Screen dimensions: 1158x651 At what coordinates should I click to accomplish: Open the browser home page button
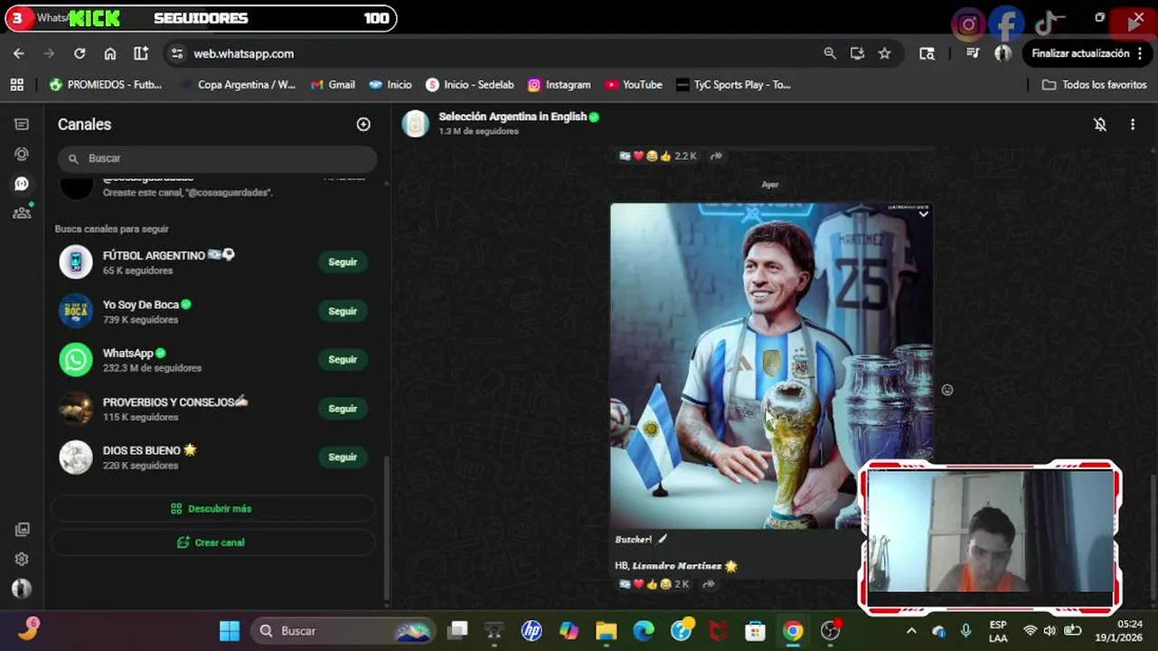tap(110, 53)
